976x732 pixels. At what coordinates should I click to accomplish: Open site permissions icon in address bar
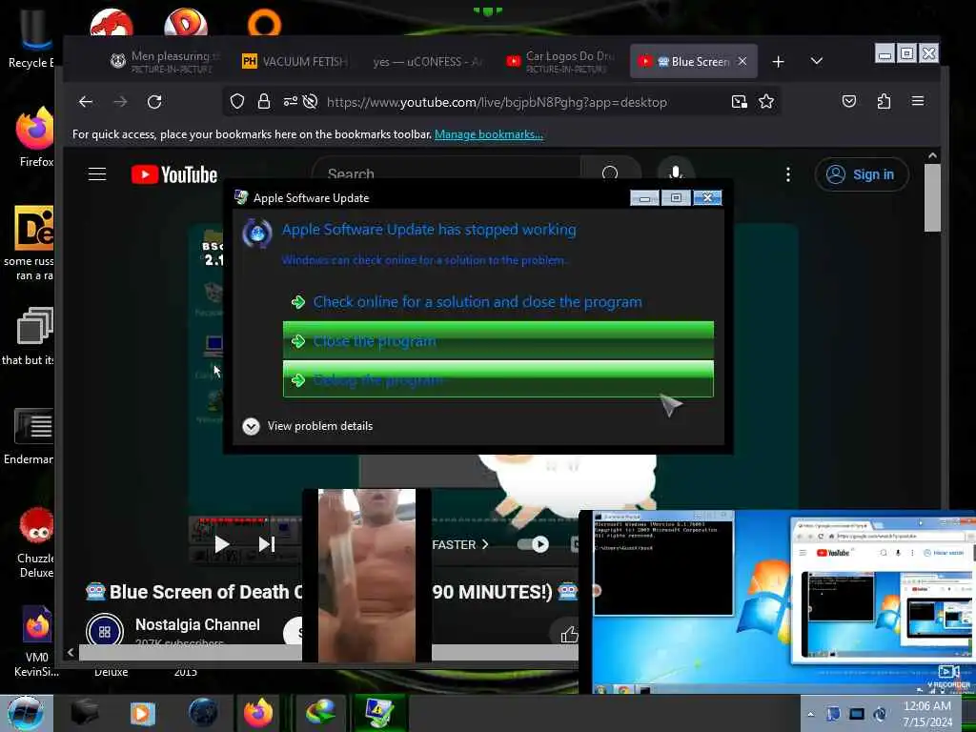[x=290, y=101]
